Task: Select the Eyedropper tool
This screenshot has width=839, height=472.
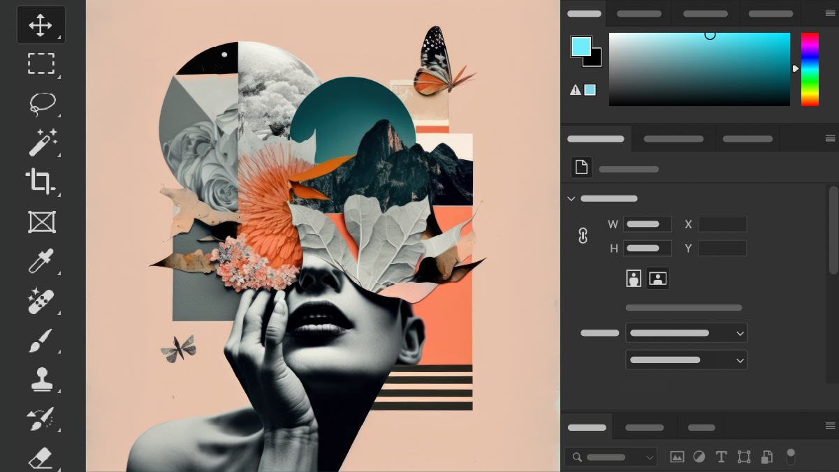Action: coord(41,262)
